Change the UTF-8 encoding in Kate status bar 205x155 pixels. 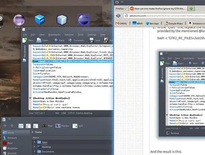coord(71,113)
